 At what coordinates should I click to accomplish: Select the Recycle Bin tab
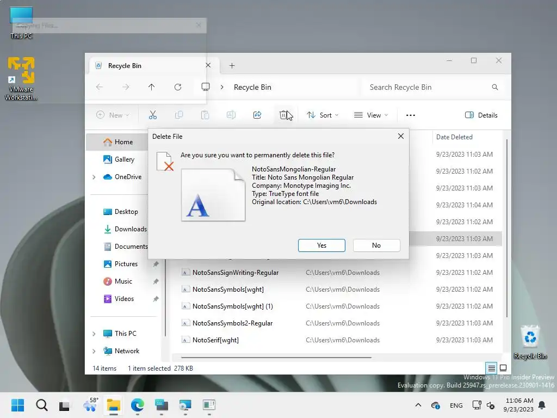153,65
